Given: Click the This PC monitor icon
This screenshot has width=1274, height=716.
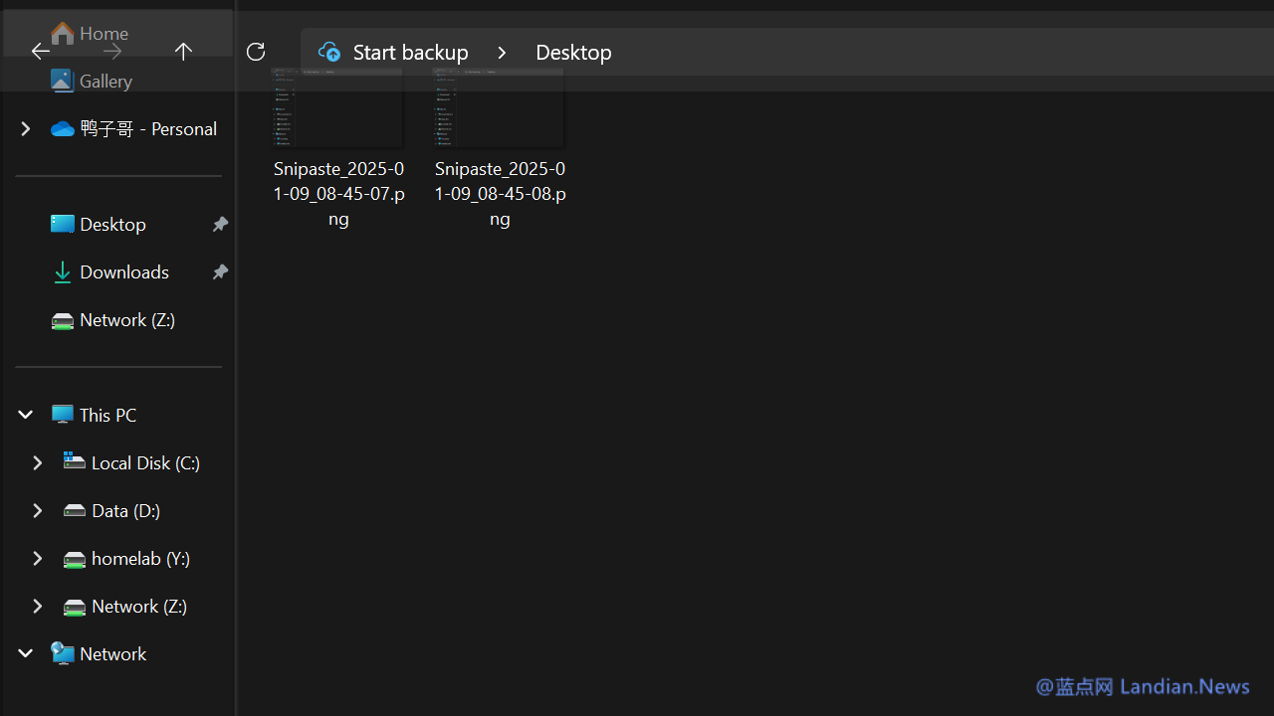Looking at the screenshot, I should [63, 415].
